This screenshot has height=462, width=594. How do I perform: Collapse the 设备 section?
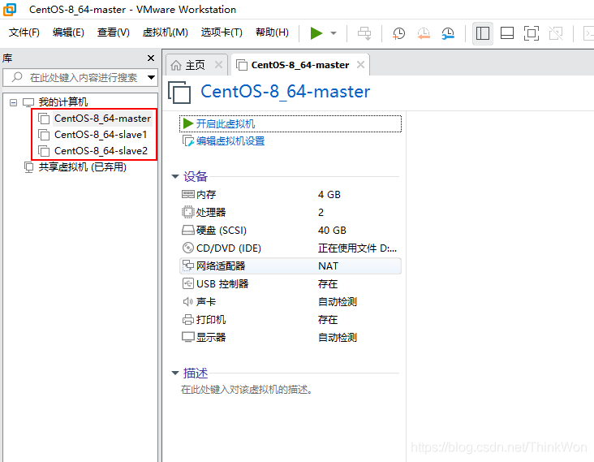click(175, 177)
